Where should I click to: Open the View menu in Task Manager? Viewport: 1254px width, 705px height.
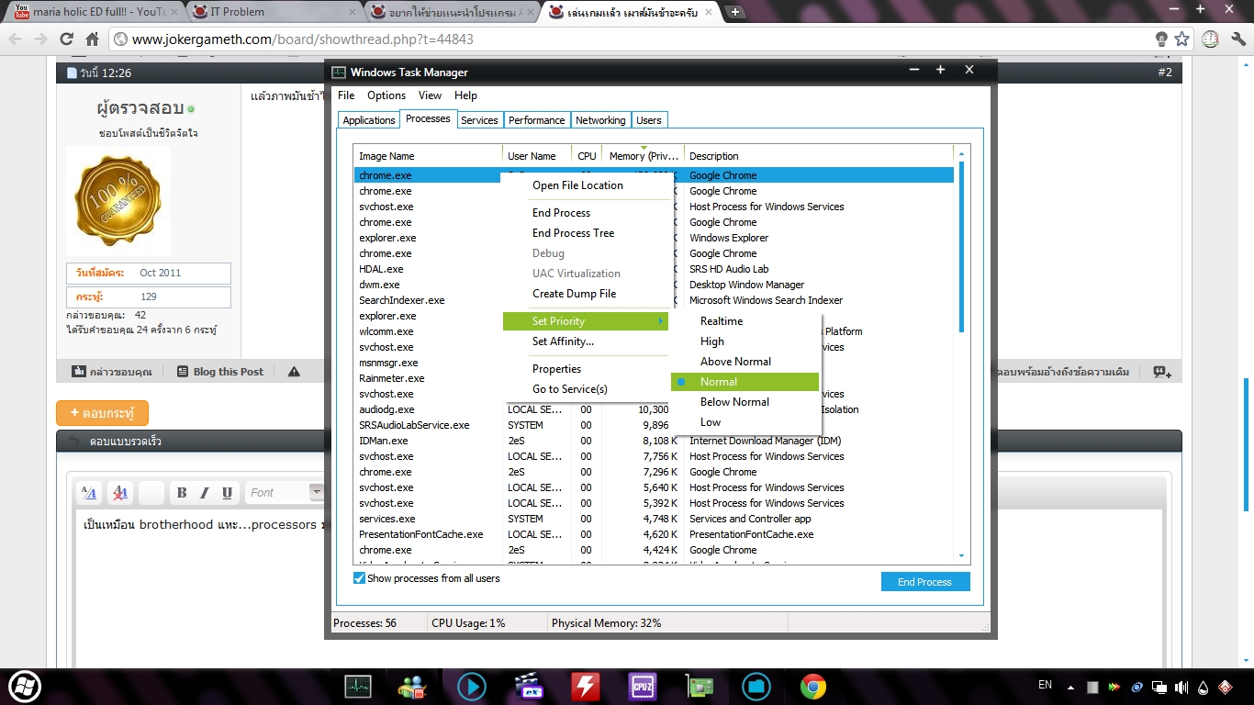click(430, 95)
